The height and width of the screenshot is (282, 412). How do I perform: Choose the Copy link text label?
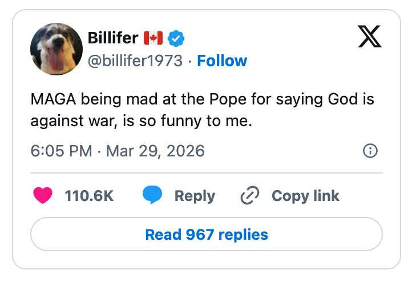(x=305, y=196)
